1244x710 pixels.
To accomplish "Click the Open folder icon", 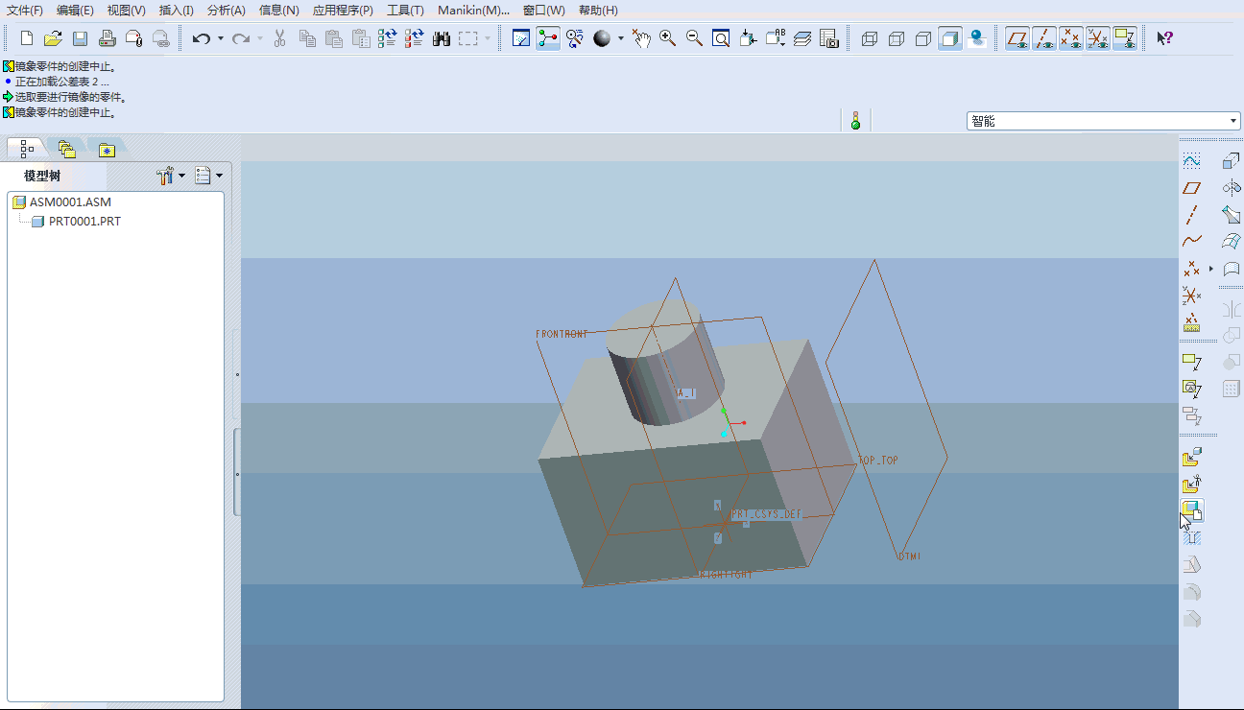I will point(54,38).
